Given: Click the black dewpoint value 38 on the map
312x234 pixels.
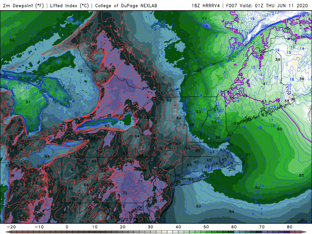Looking at the screenshot, I should pos(287,101).
